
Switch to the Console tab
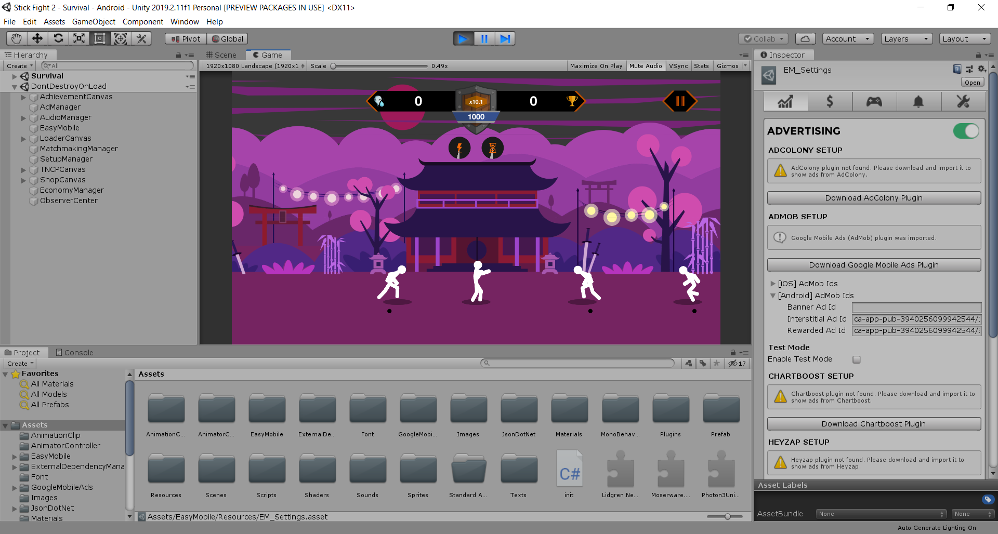75,353
